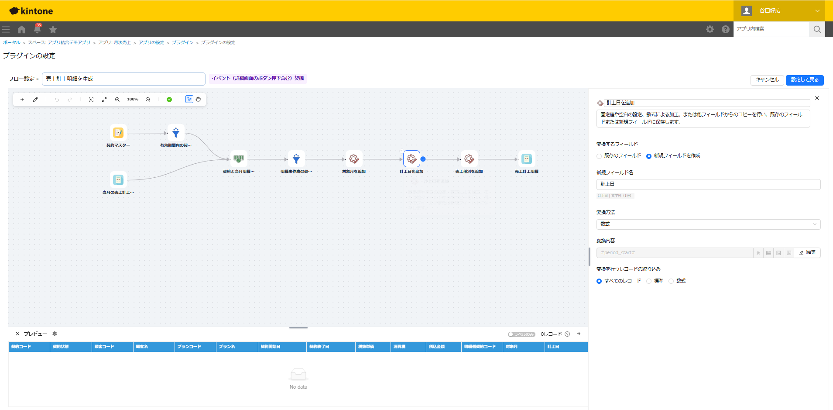Open the notifications bell icon
This screenshot has height=410, width=833.
tap(38, 29)
